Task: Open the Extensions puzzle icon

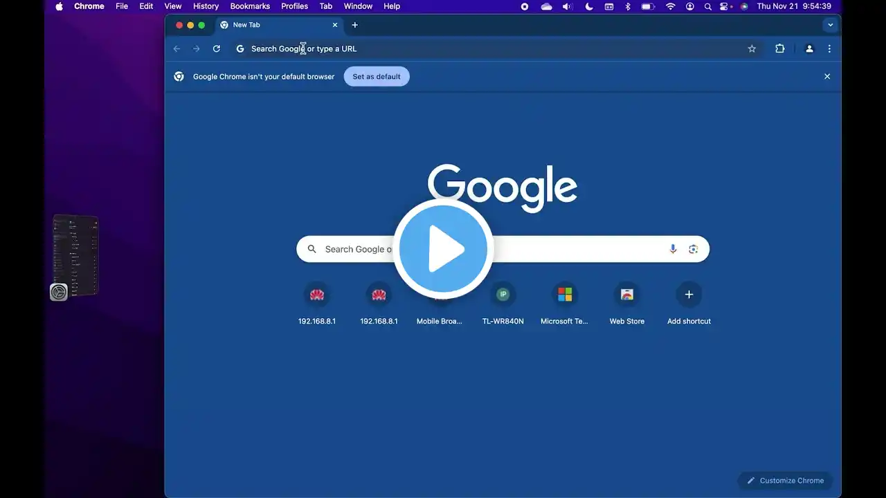Action: pos(780,48)
